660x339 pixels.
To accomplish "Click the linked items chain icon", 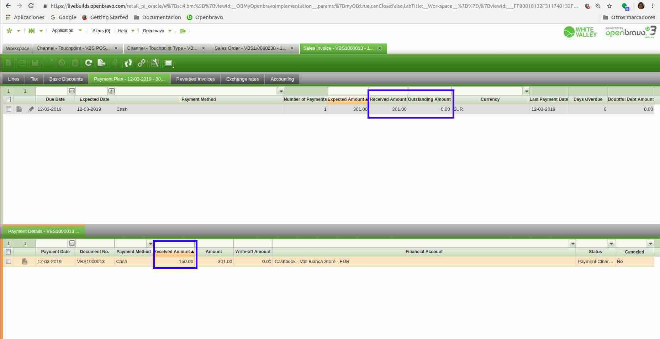I will click(141, 63).
